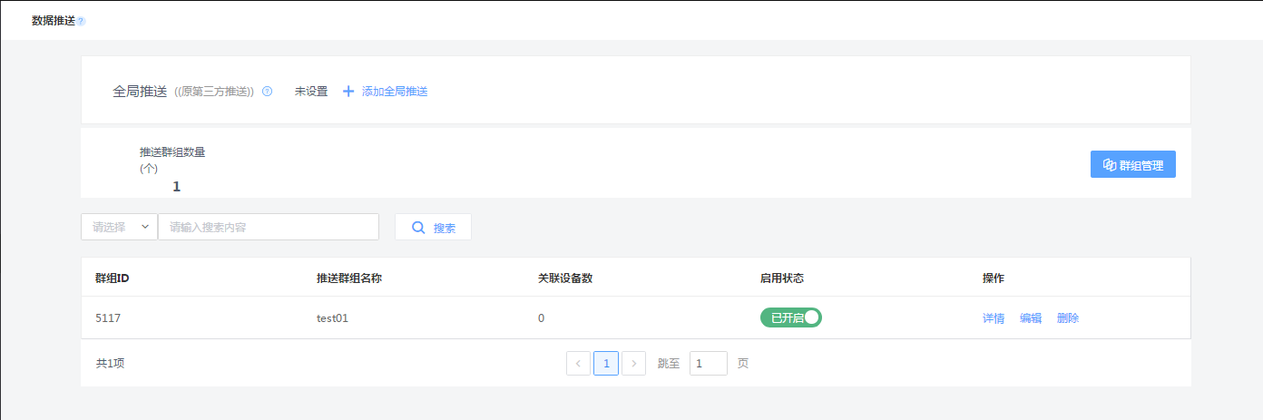Screen dimensions: 1263x420
Task: Click the plus icon for 添加全局推送
Action: 348,92
